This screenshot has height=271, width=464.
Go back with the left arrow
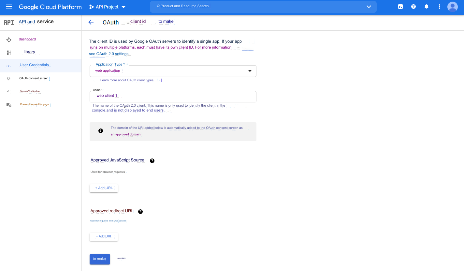[91, 22]
